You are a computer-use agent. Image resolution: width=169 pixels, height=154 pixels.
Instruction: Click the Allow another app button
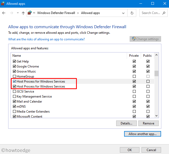(142, 134)
